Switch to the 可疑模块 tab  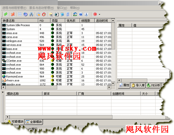coord(16,122)
